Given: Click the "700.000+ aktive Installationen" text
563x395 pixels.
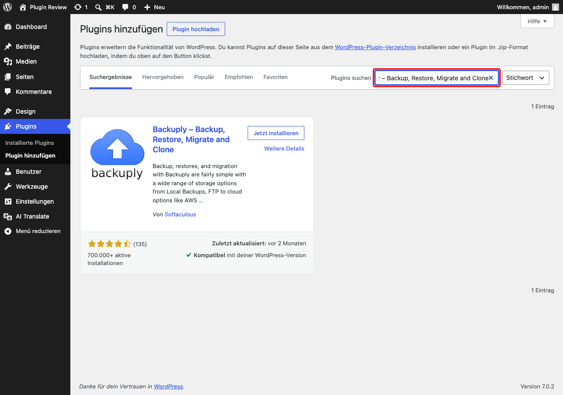Looking at the screenshot, I should coord(109,259).
